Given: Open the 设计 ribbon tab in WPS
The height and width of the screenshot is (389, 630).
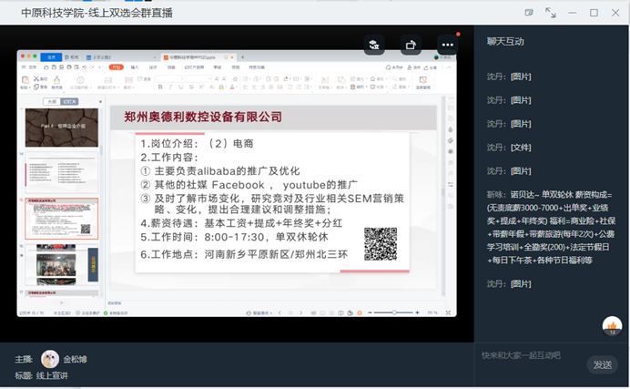Looking at the screenshot, I should [x=153, y=67].
